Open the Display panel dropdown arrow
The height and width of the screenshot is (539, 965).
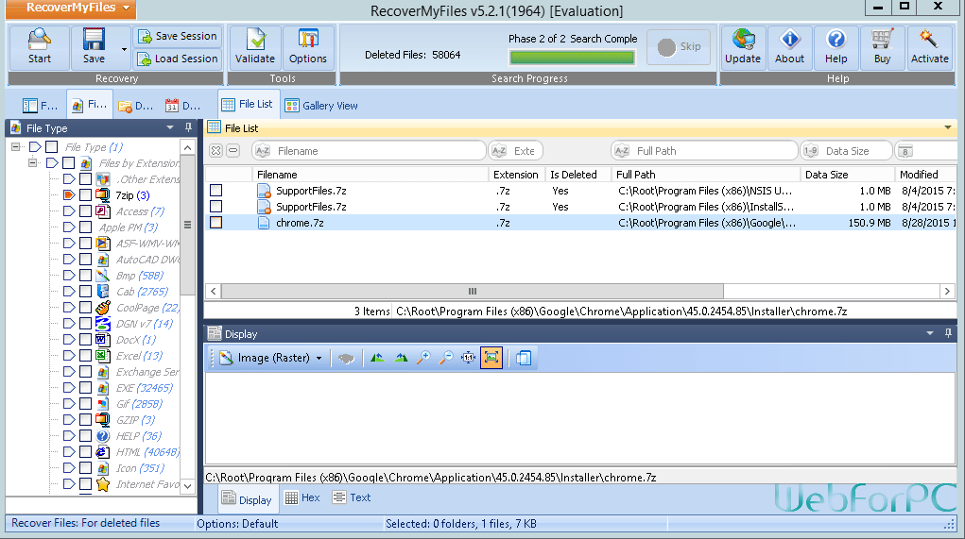coord(930,333)
